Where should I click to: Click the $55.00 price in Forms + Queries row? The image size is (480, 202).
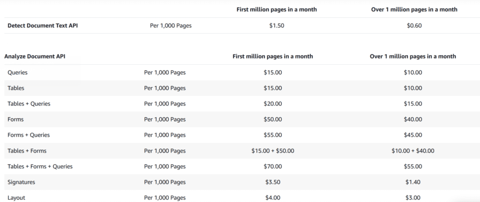click(x=273, y=135)
